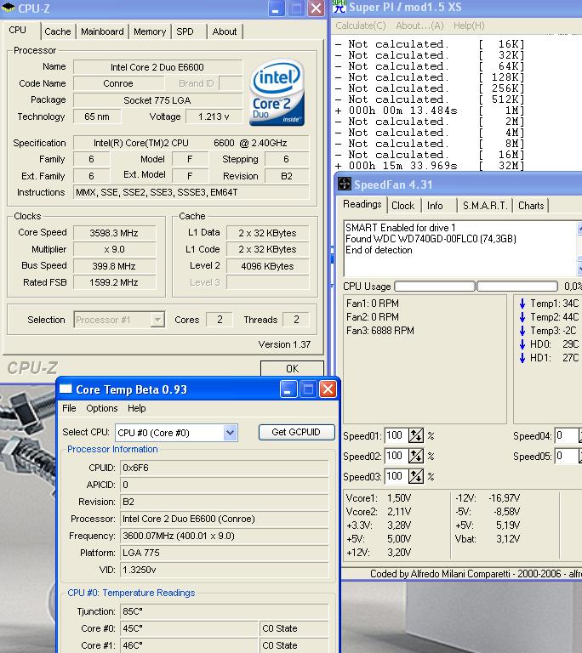Click the Speed02 percentage input field

coord(396,456)
